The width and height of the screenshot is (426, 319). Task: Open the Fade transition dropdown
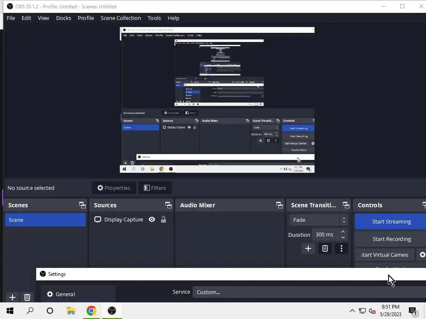tap(318, 220)
